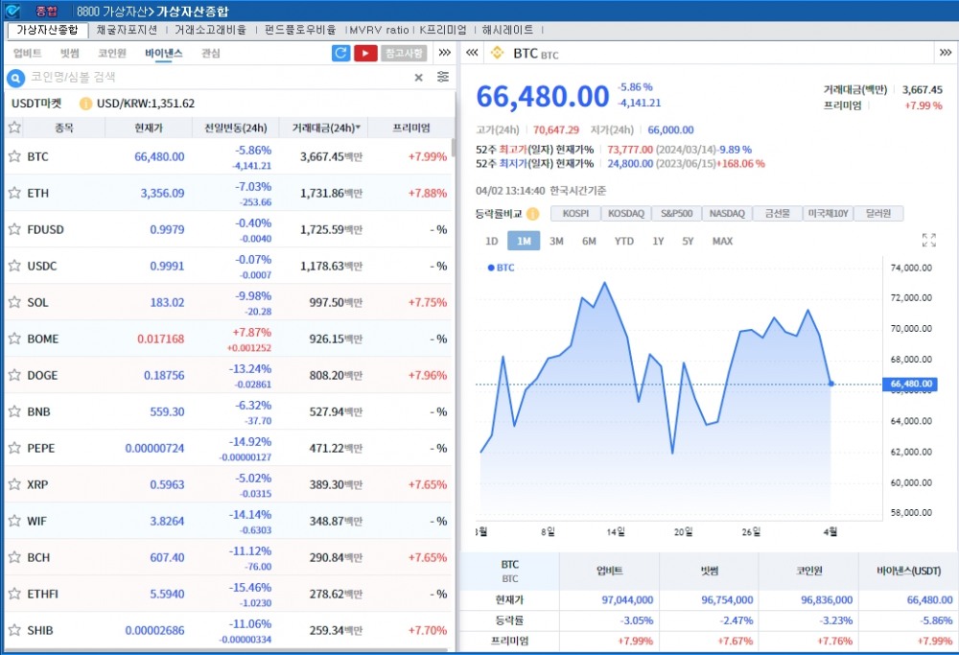Toggle the favorite star for ETH
Image resolution: width=959 pixels, height=655 pixels.
14,193
